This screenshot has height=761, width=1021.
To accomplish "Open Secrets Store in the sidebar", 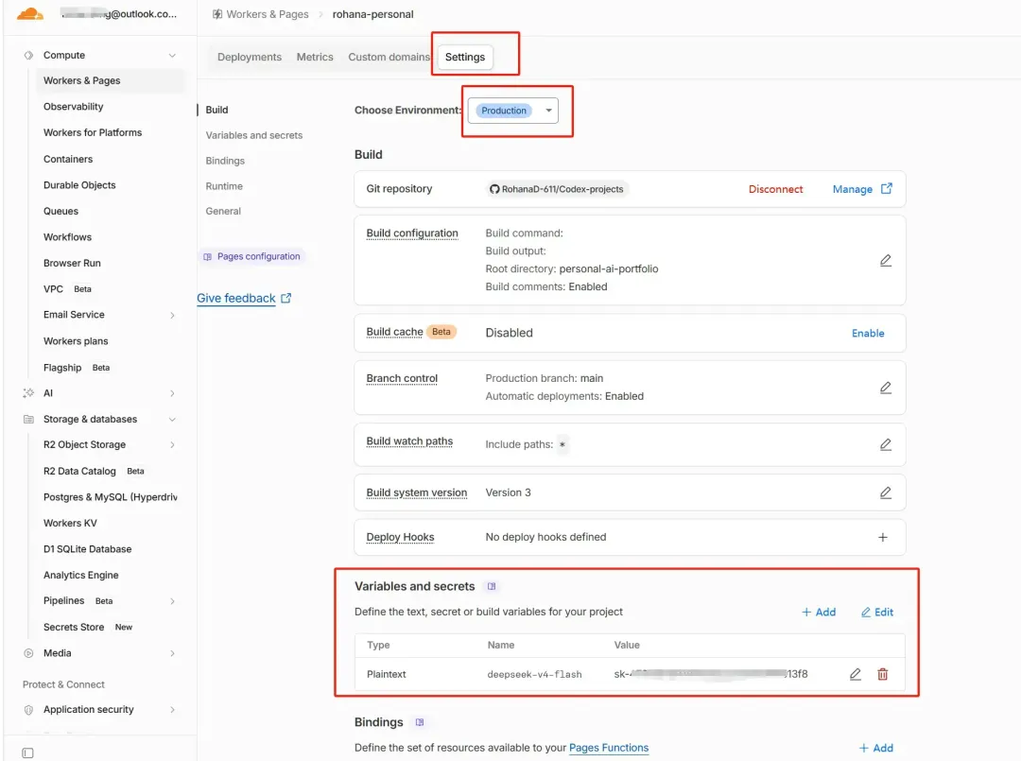I will click(x=74, y=627).
